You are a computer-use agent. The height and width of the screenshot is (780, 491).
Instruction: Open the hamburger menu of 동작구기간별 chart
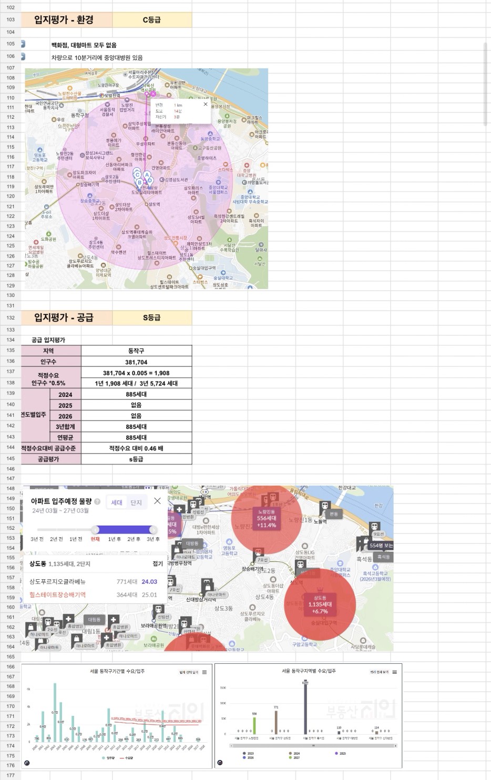pos(204,672)
